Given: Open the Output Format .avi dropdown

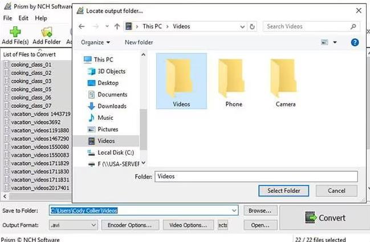Looking at the screenshot, I should [73, 225].
